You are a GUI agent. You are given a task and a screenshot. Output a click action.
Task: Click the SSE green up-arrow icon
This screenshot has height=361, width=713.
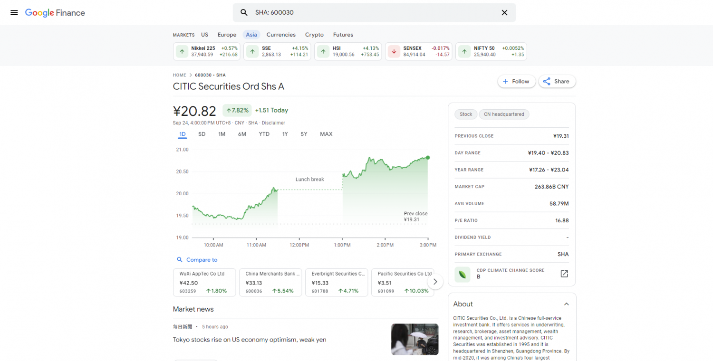(252, 51)
